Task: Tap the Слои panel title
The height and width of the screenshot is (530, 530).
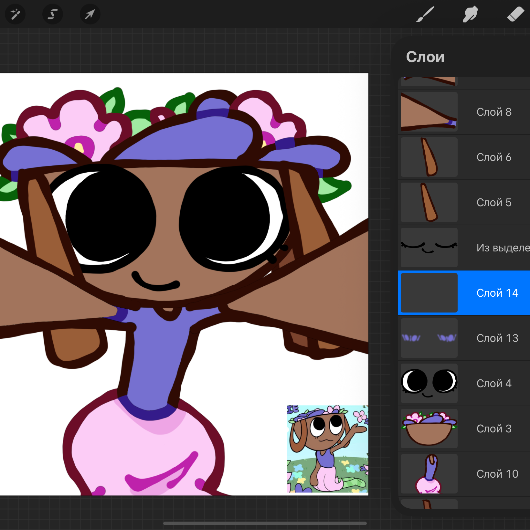Action: point(425,57)
